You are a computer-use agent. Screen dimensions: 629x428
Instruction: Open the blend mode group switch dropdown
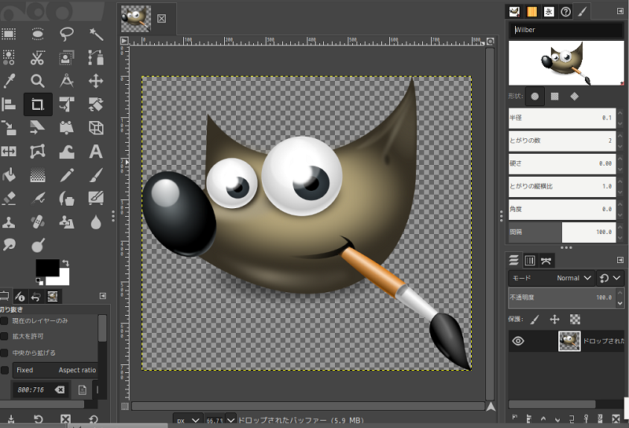tap(610, 278)
